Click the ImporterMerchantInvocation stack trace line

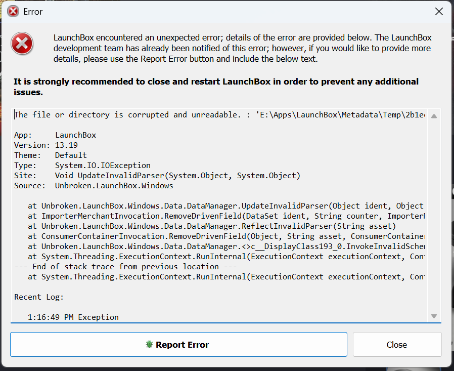click(226, 216)
